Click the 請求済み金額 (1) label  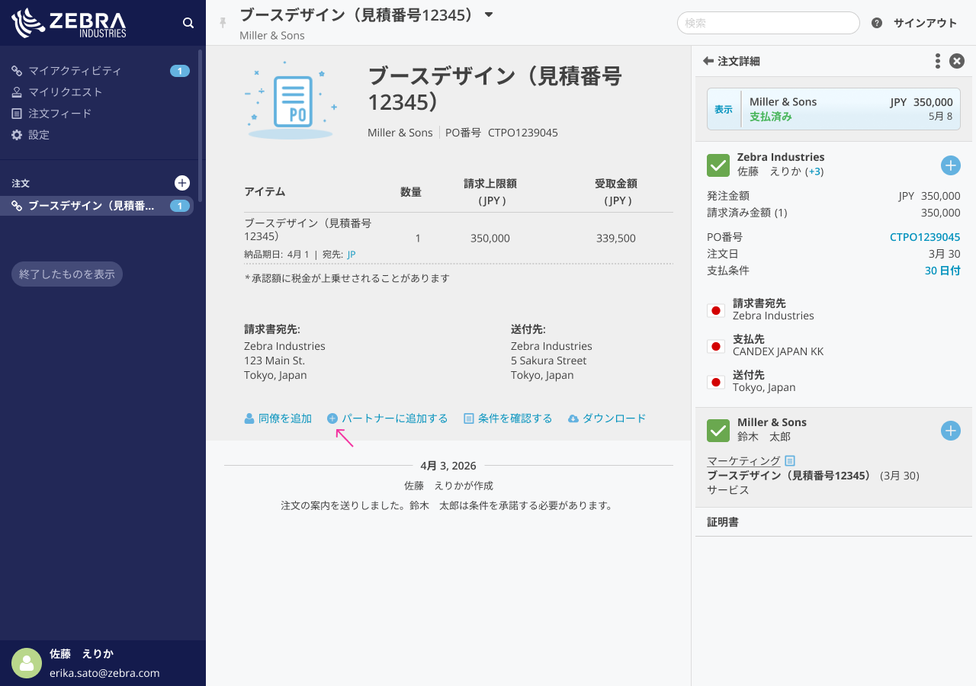(x=747, y=213)
